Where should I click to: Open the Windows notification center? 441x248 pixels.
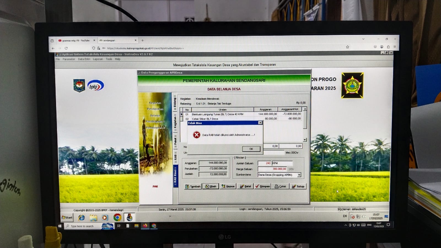pos(388,225)
